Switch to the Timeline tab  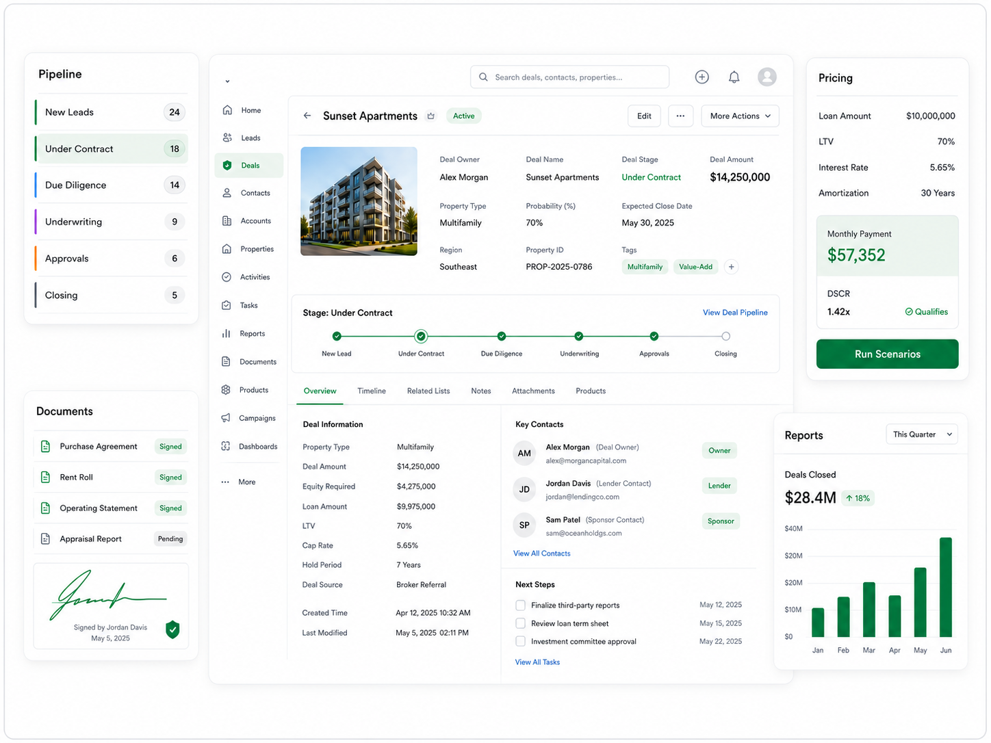372,391
